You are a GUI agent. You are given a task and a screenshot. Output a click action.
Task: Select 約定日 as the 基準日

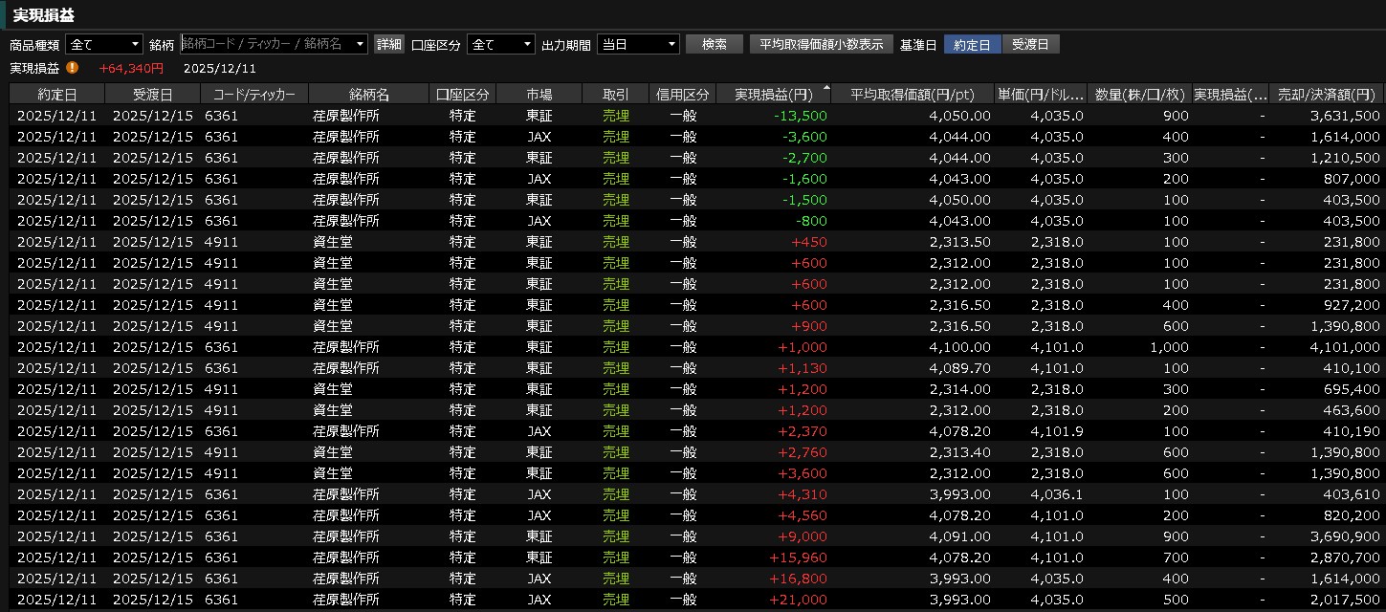972,45
